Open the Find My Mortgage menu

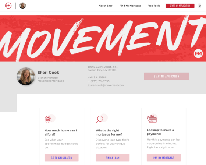[x=130, y=6]
